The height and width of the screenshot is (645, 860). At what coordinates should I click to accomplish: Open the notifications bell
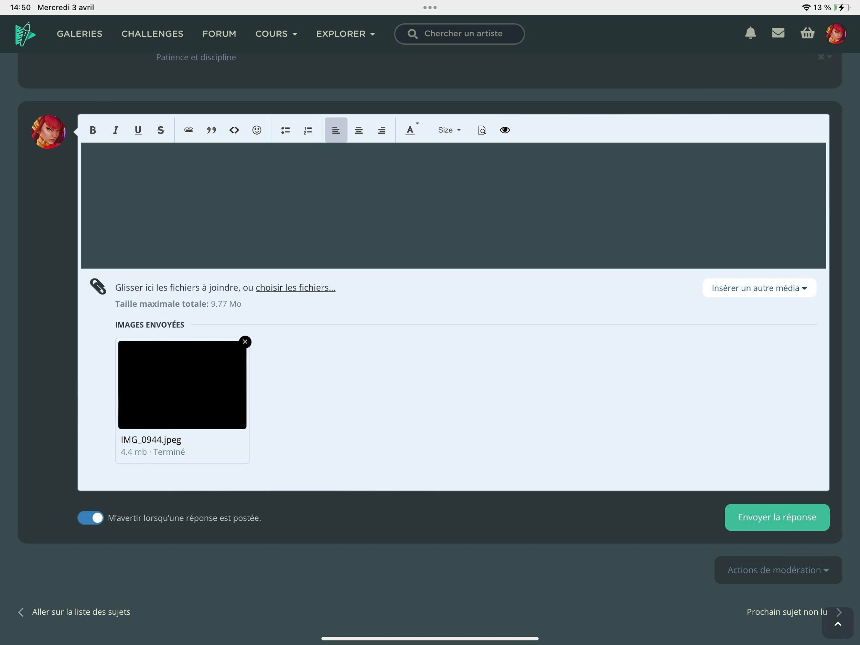[x=750, y=33]
